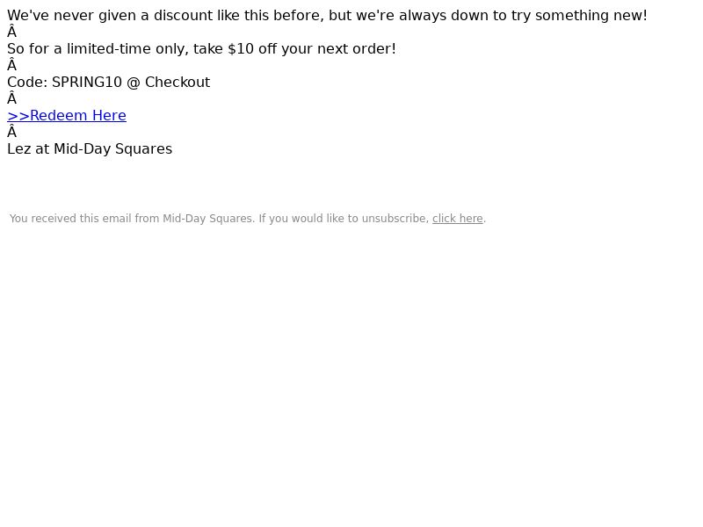This screenshot has height=527, width=703.
Task: Click the "Lez at Mid-Day Squares" signature
Action: 90,148
